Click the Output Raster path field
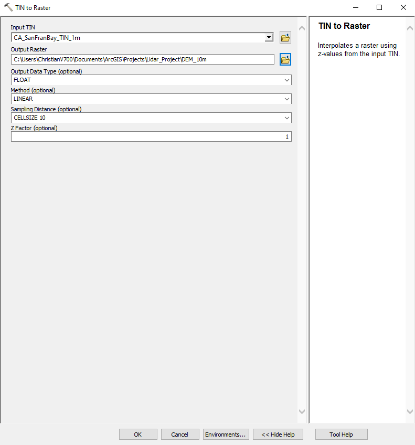 (x=143, y=59)
